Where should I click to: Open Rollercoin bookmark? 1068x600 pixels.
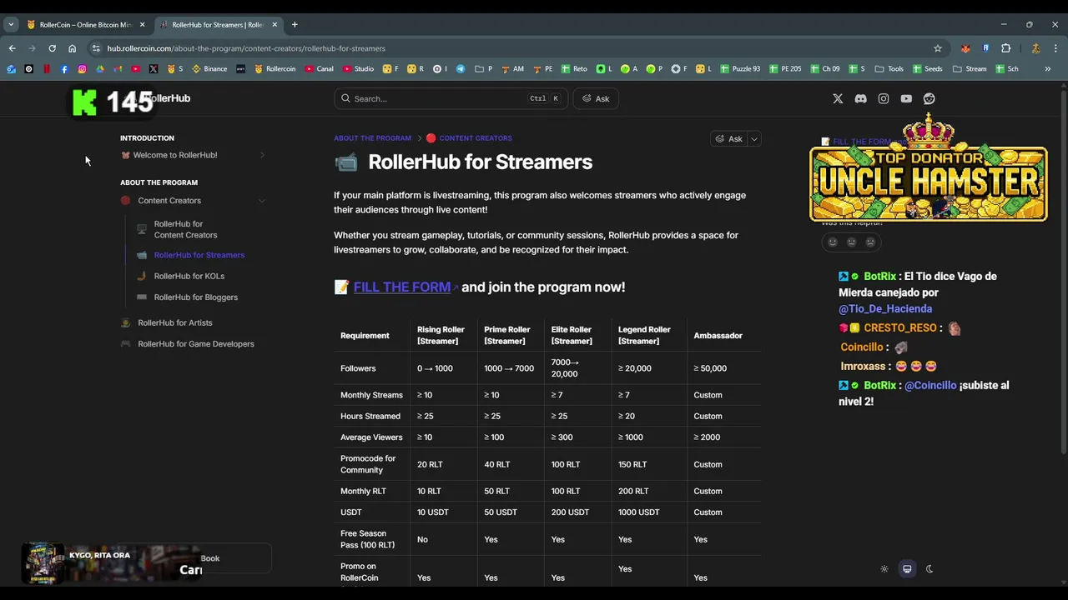275,69
